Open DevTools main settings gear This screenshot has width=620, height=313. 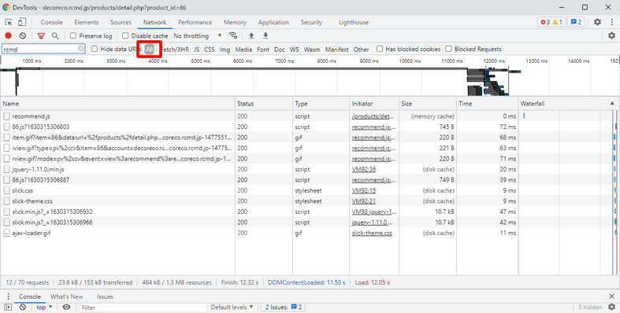tap(597, 22)
